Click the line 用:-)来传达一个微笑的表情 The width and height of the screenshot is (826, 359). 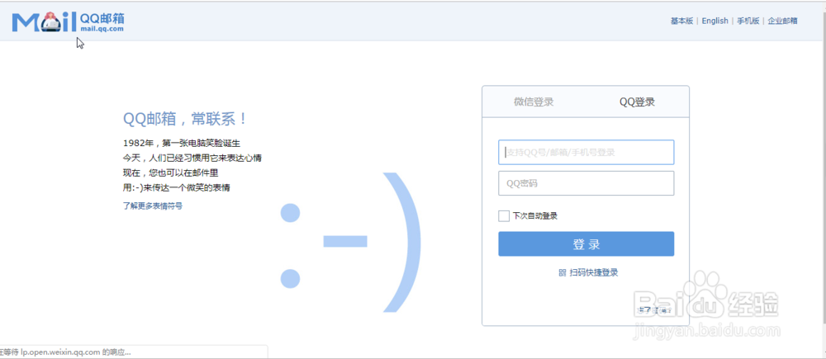point(177,187)
